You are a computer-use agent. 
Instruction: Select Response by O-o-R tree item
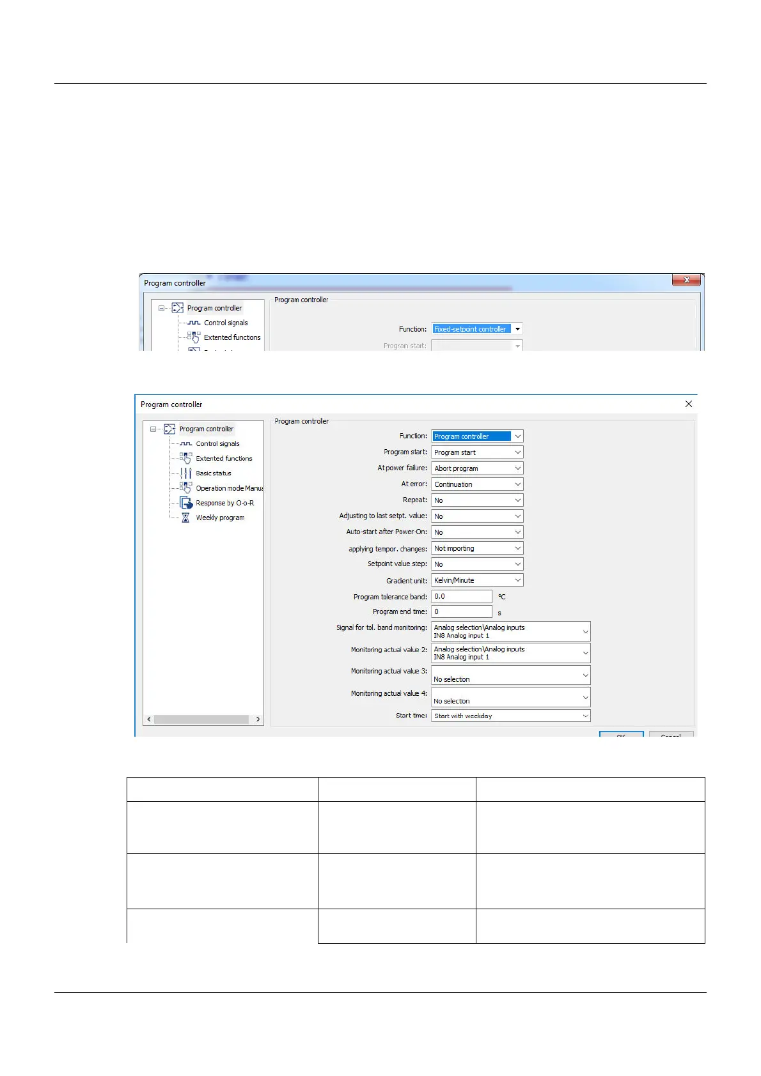pos(225,503)
